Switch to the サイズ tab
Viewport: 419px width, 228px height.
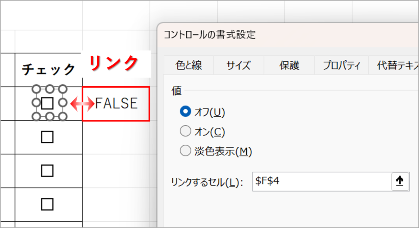point(239,65)
